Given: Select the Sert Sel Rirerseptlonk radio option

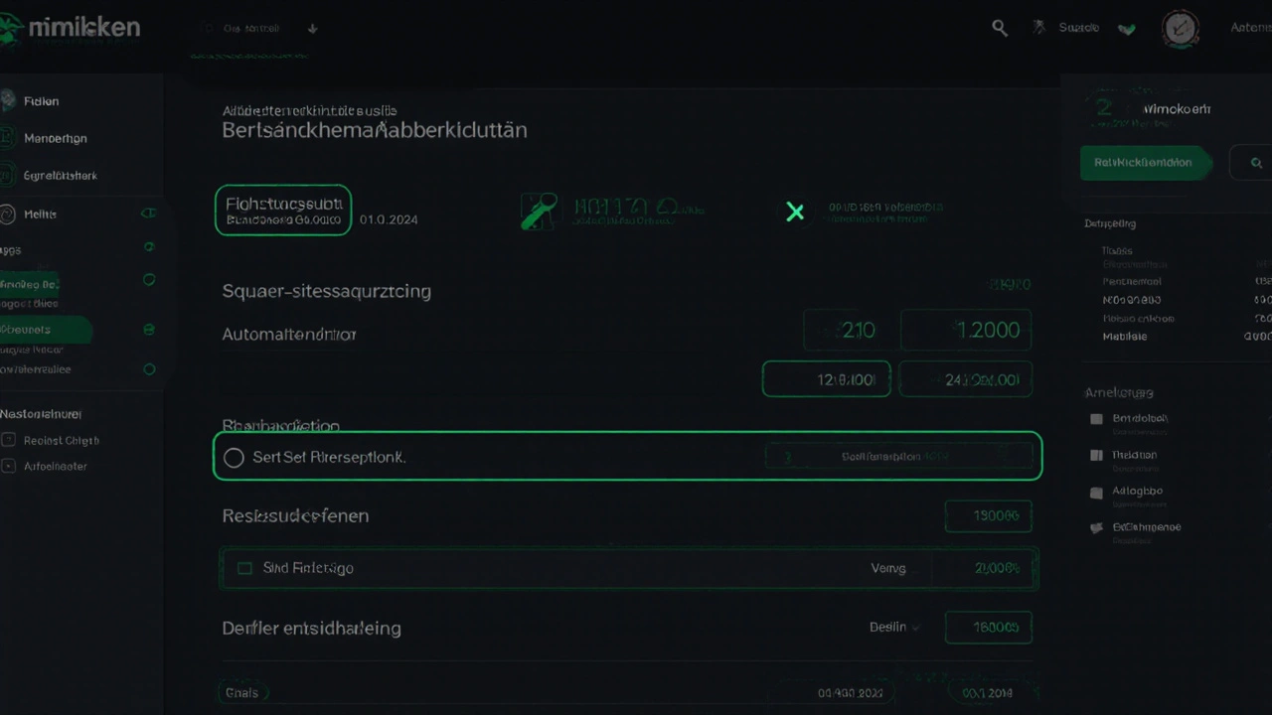Looking at the screenshot, I should tap(234, 457).
